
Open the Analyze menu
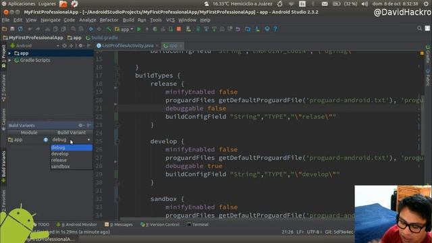coord(88,20)
